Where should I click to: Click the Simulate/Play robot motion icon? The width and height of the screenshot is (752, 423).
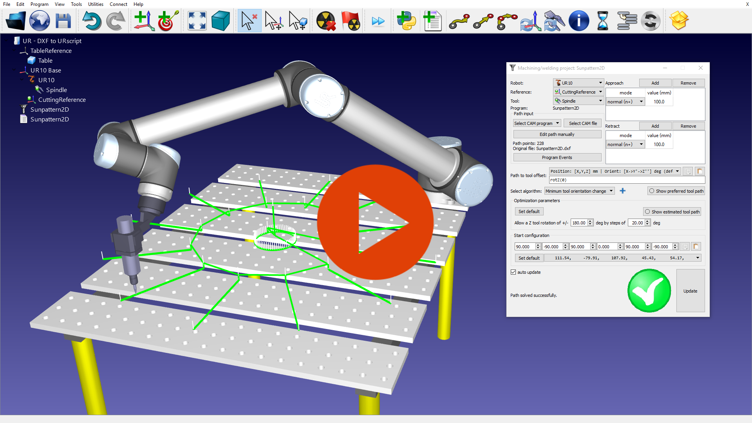(378, 21)
